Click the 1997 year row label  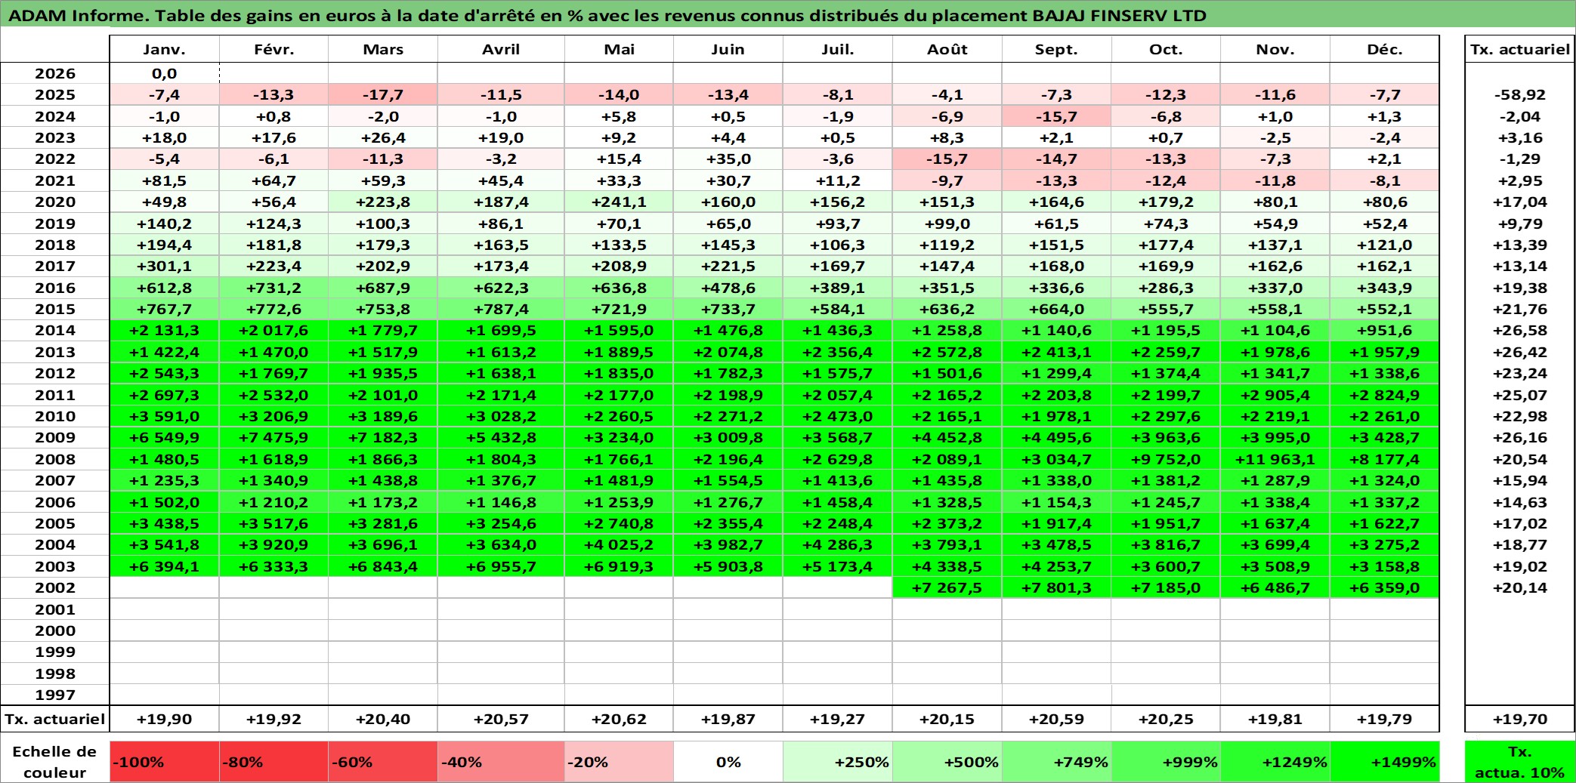click(x=55, y=695)
